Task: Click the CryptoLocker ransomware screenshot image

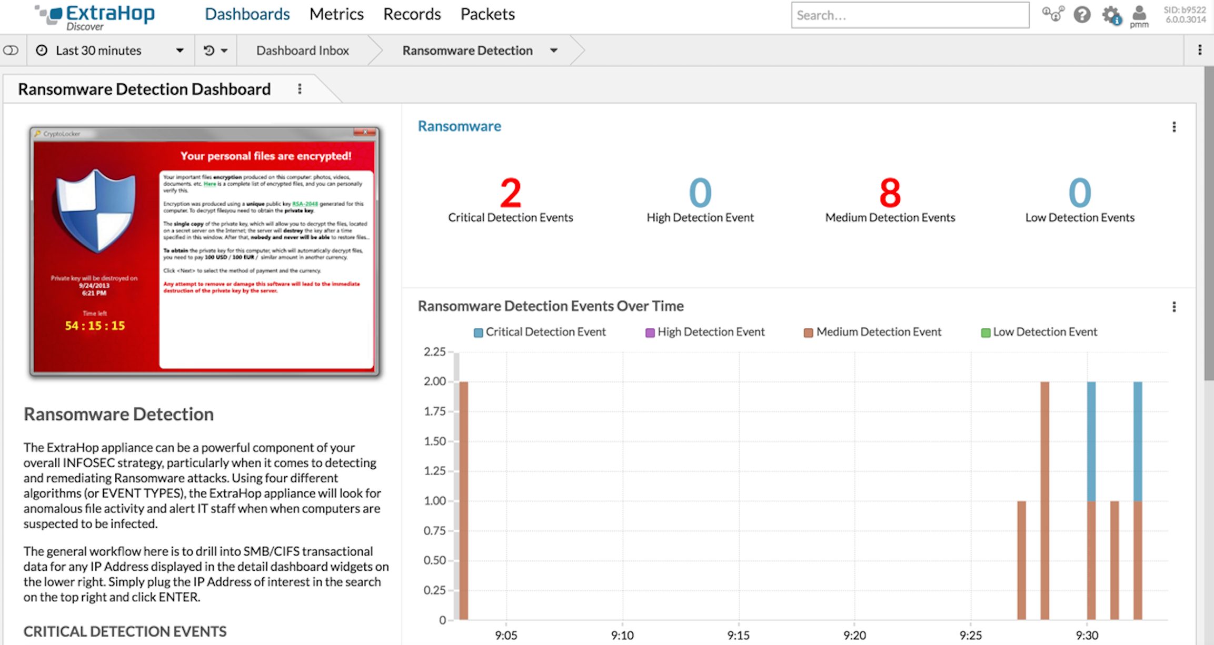Action: [x=205, y=251]
